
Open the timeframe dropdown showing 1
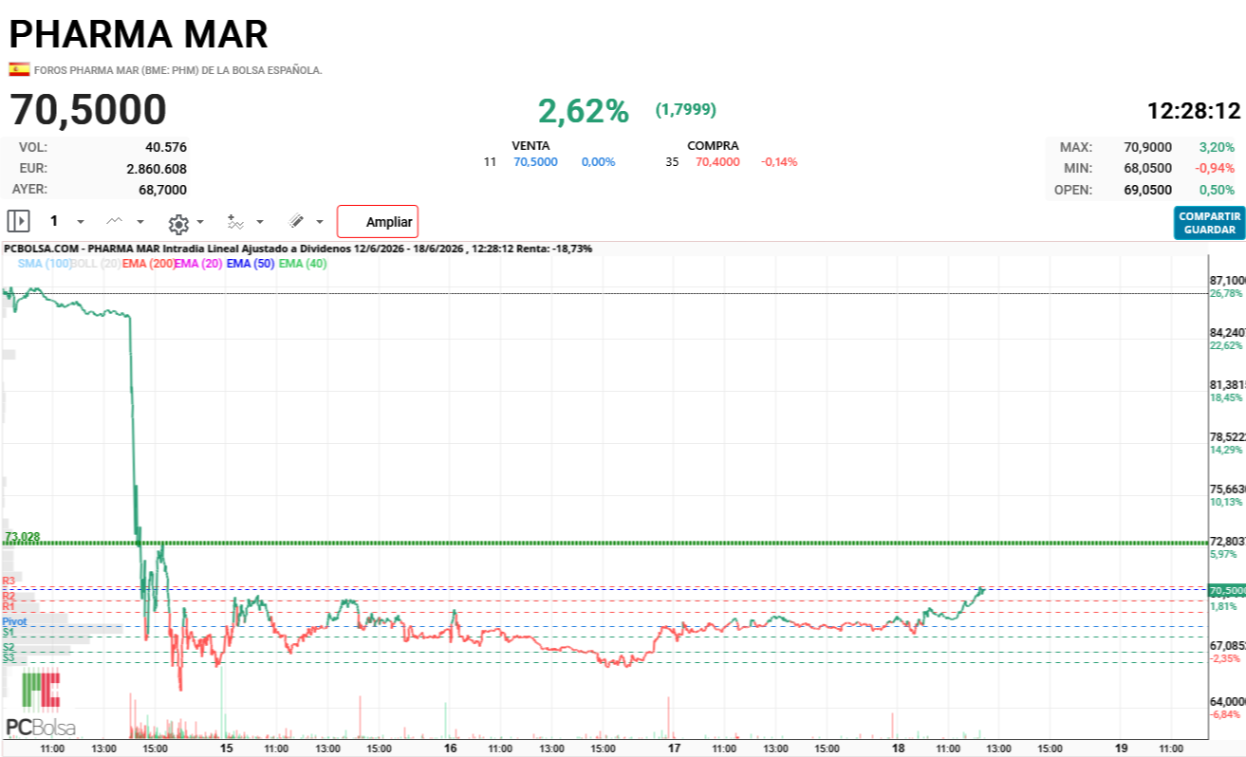pos(54,221)
